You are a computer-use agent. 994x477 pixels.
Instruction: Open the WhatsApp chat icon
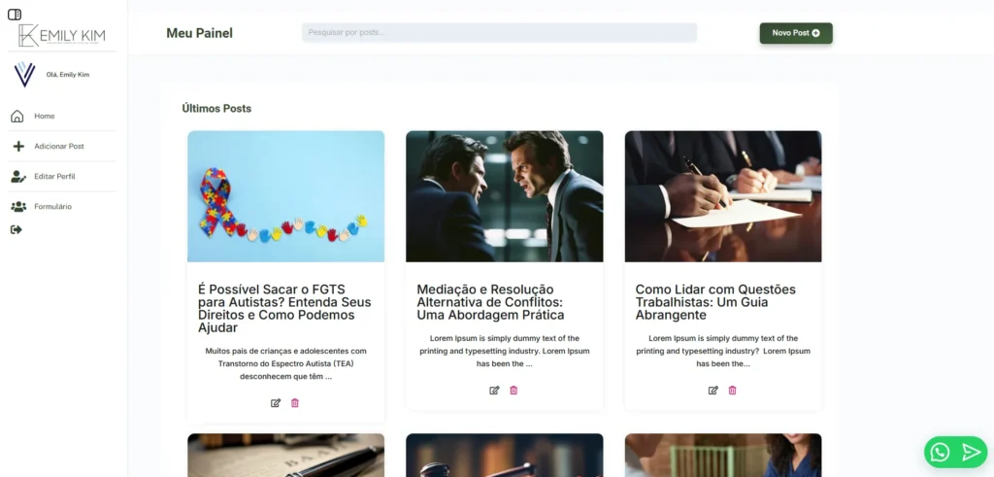coord(940,452)
